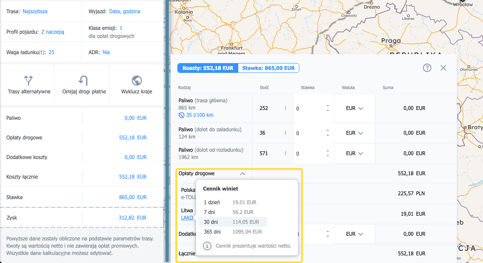This screenshot has width=483, height=263.
Task: Click the info icon in Cennik winiet
Action: point(207,246)
